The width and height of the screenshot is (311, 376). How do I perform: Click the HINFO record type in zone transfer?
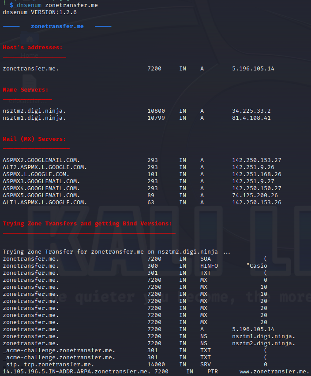coord(209,266)
